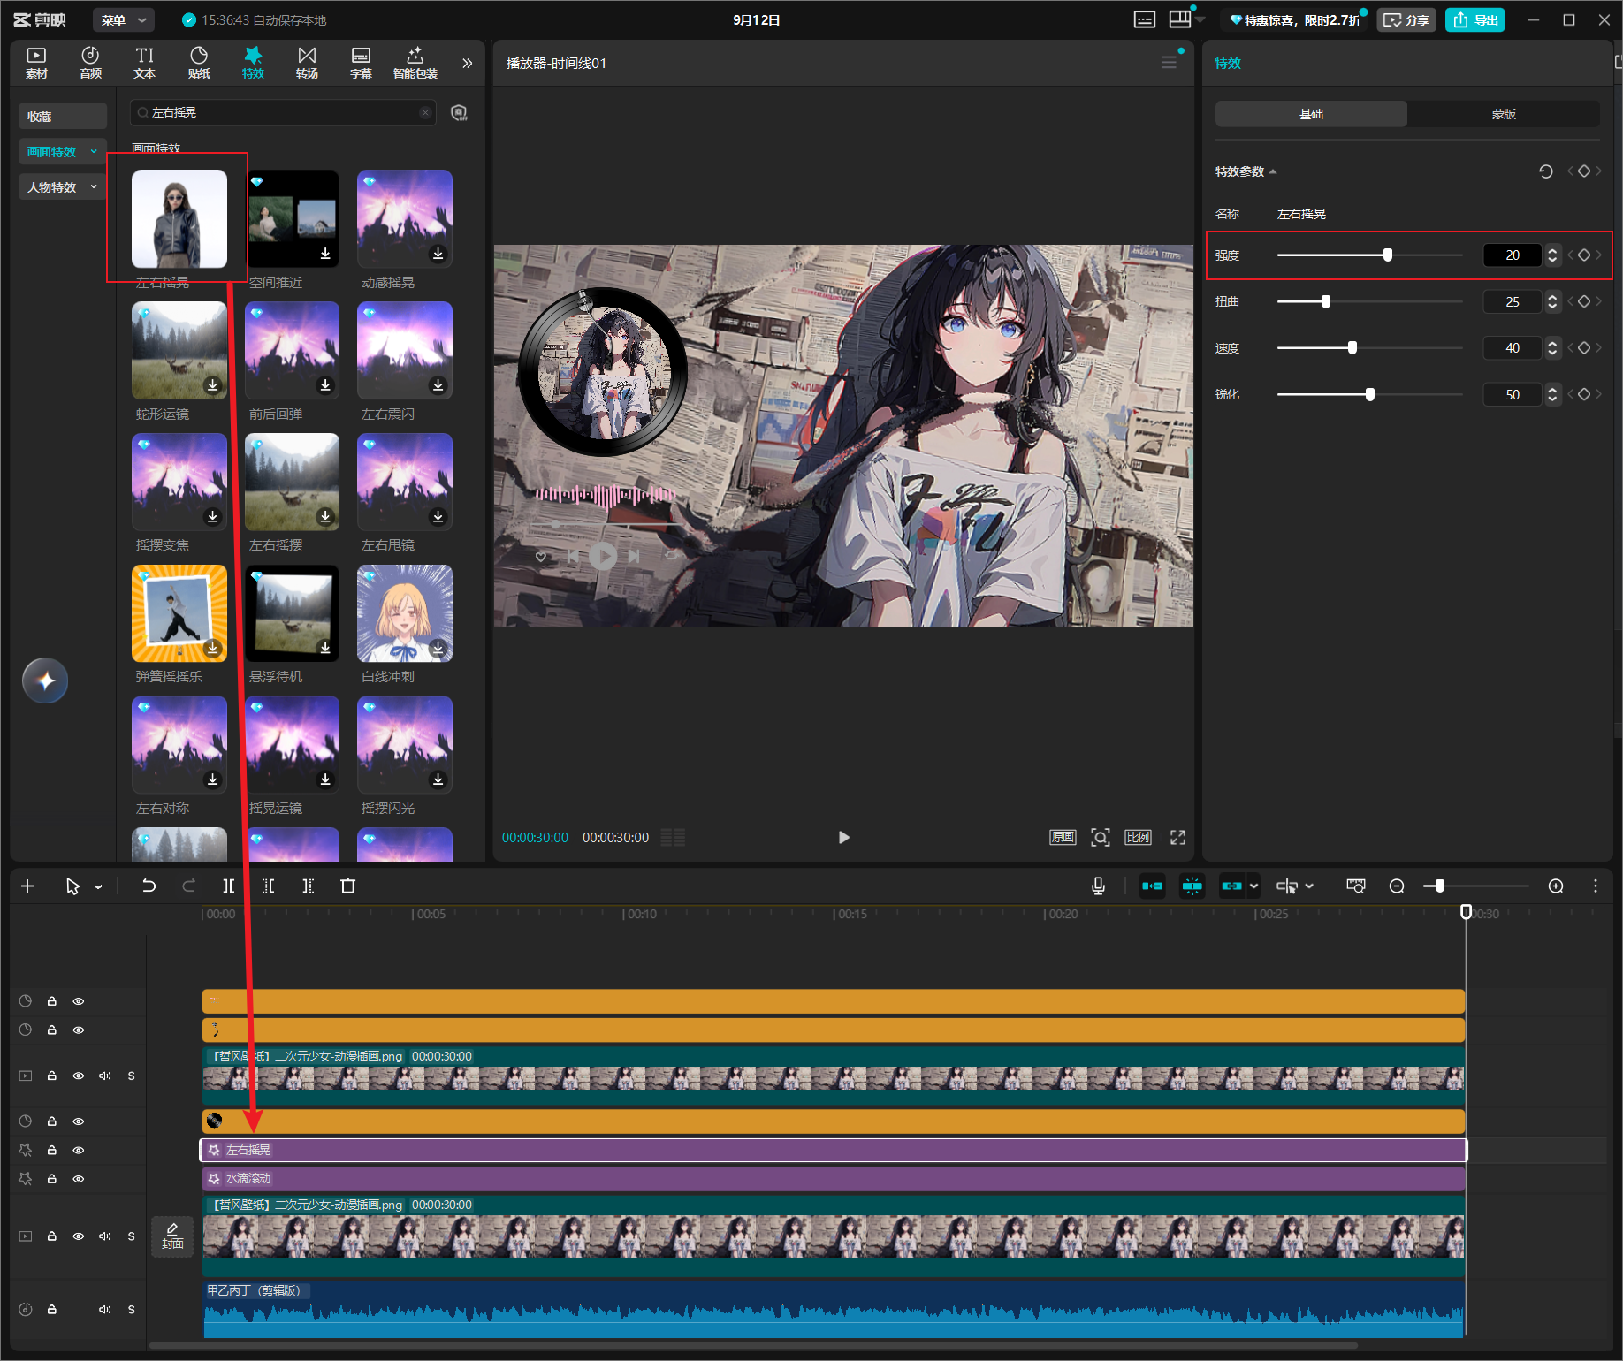Image resolution: width=1623 pixels, height=1361 pixels.
Task: Select the split clip tool
Action: (x=228, y=886)
